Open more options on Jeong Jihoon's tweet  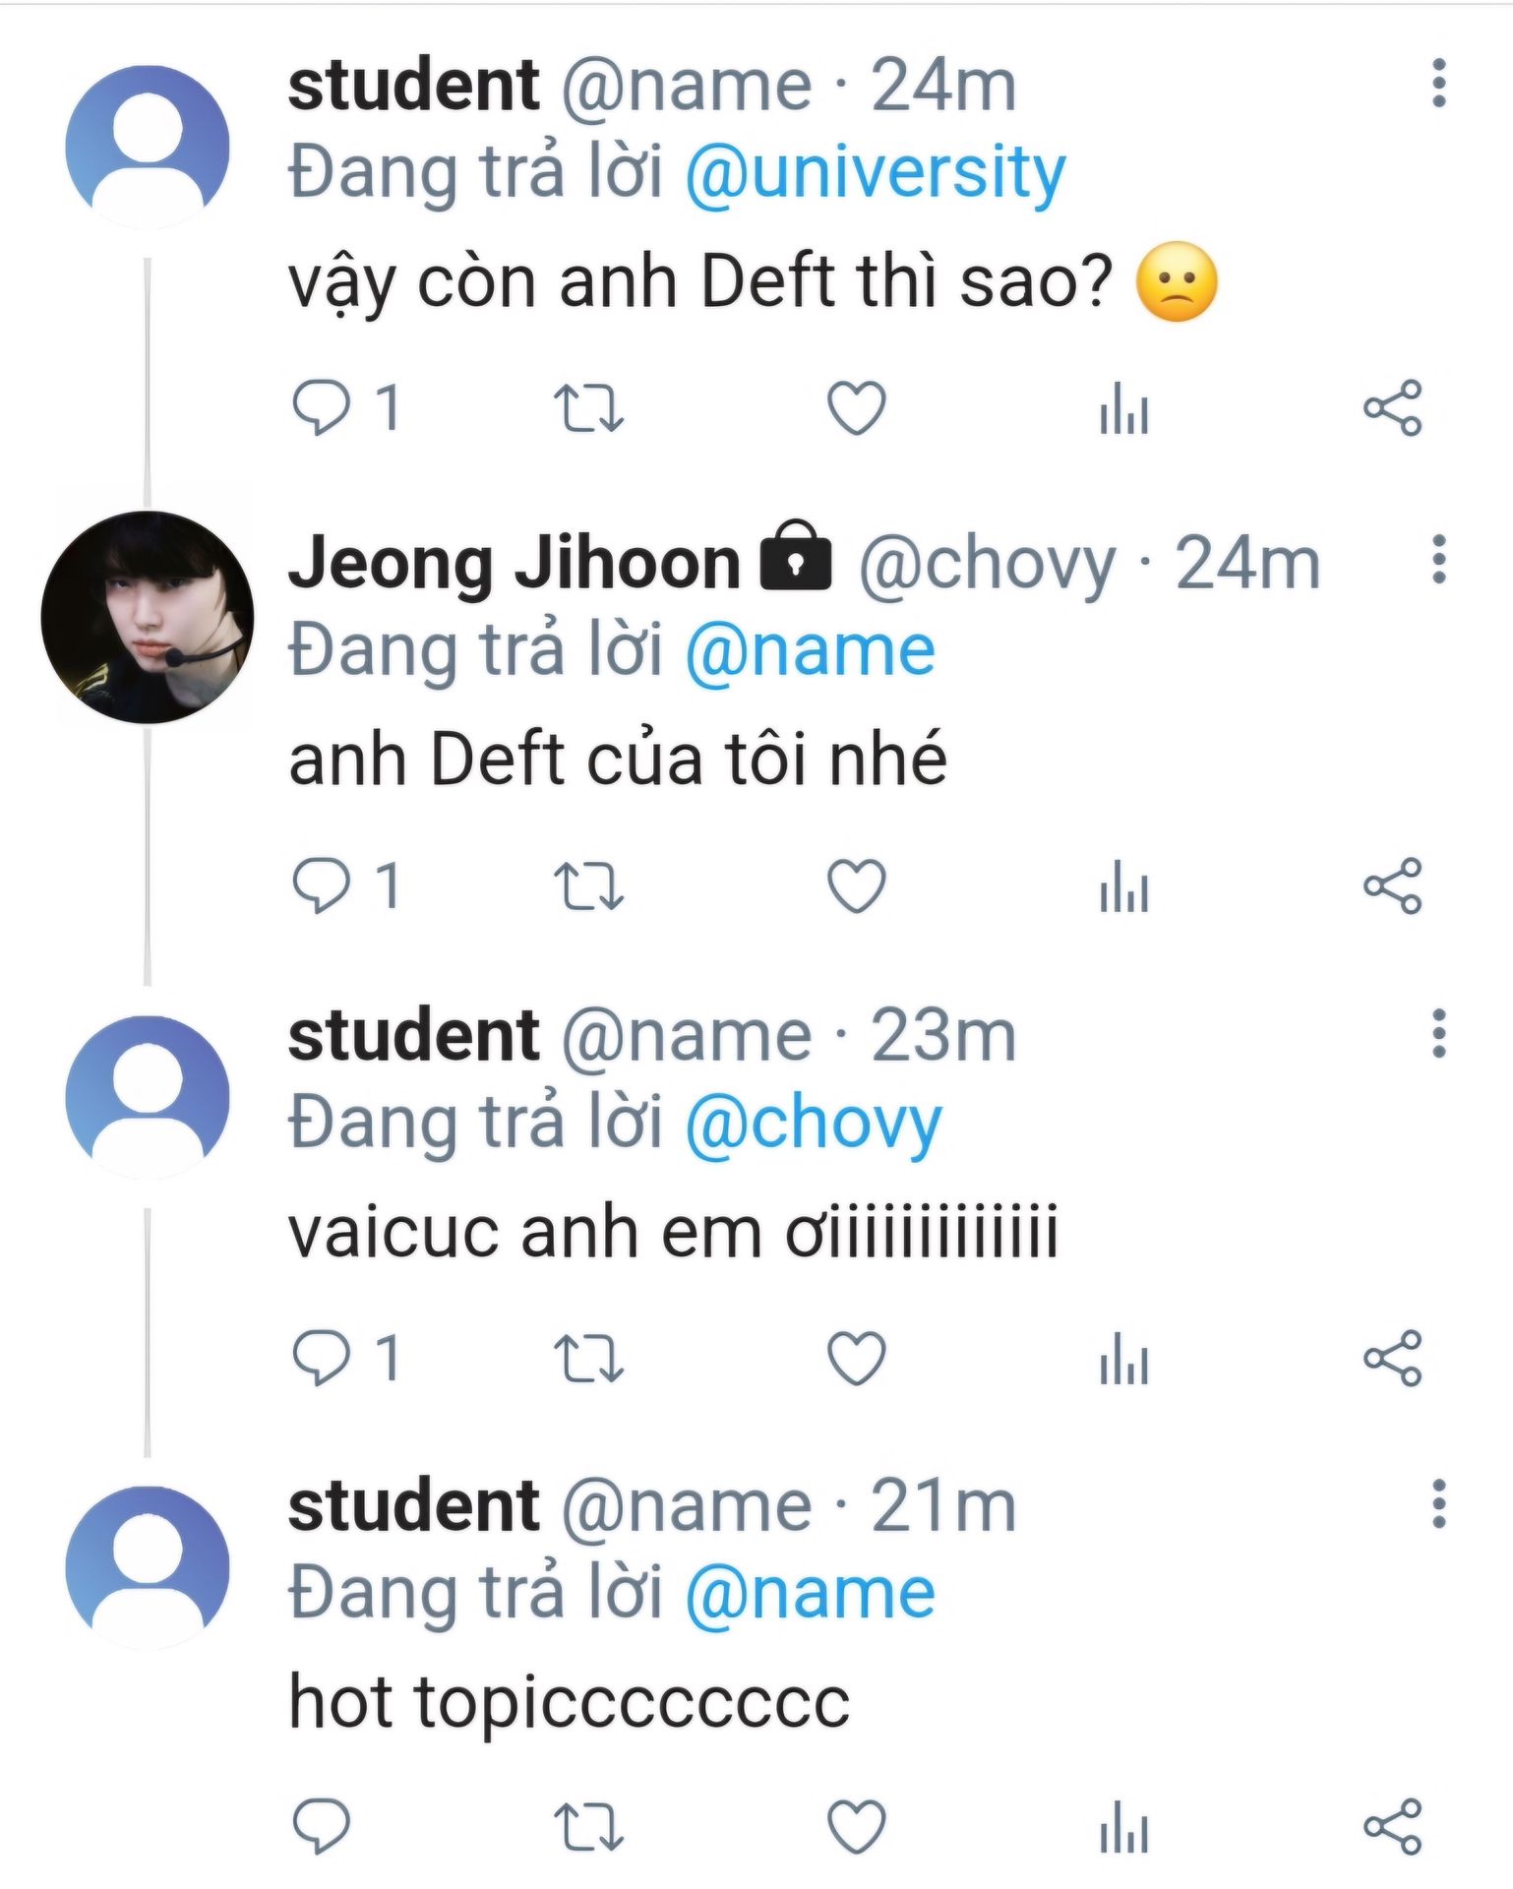(1438, 560)
